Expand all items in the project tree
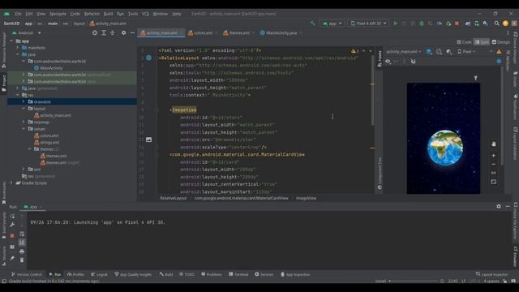The width and height of the screenshot is (519, 292). pos(104,32)
